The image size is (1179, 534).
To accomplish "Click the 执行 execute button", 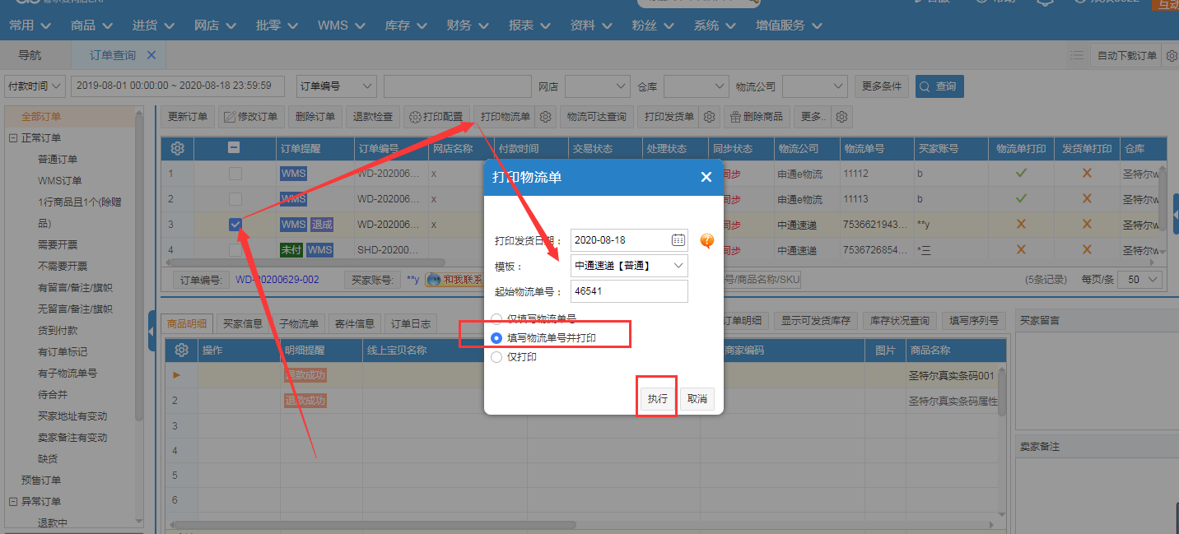I will pyautogui.click(x=657, y=398).
